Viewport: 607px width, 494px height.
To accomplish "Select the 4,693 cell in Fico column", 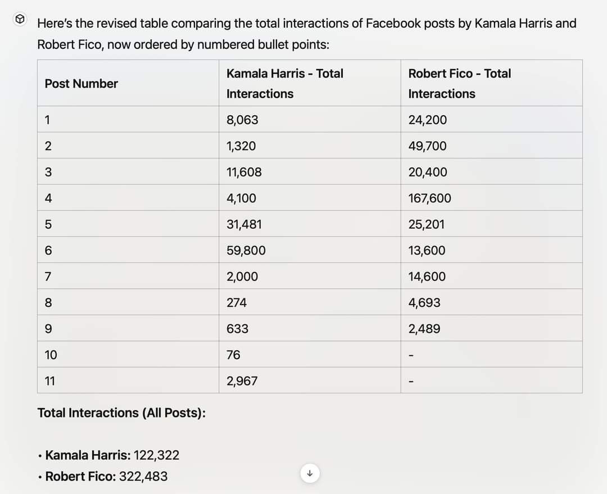I will click(x=424, y=303).
